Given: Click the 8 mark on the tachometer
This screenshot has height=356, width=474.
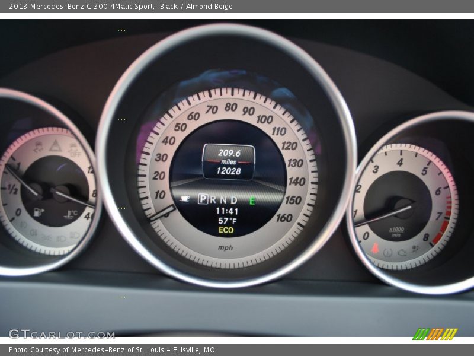Looking at the screenshot, I should [426, 237].
